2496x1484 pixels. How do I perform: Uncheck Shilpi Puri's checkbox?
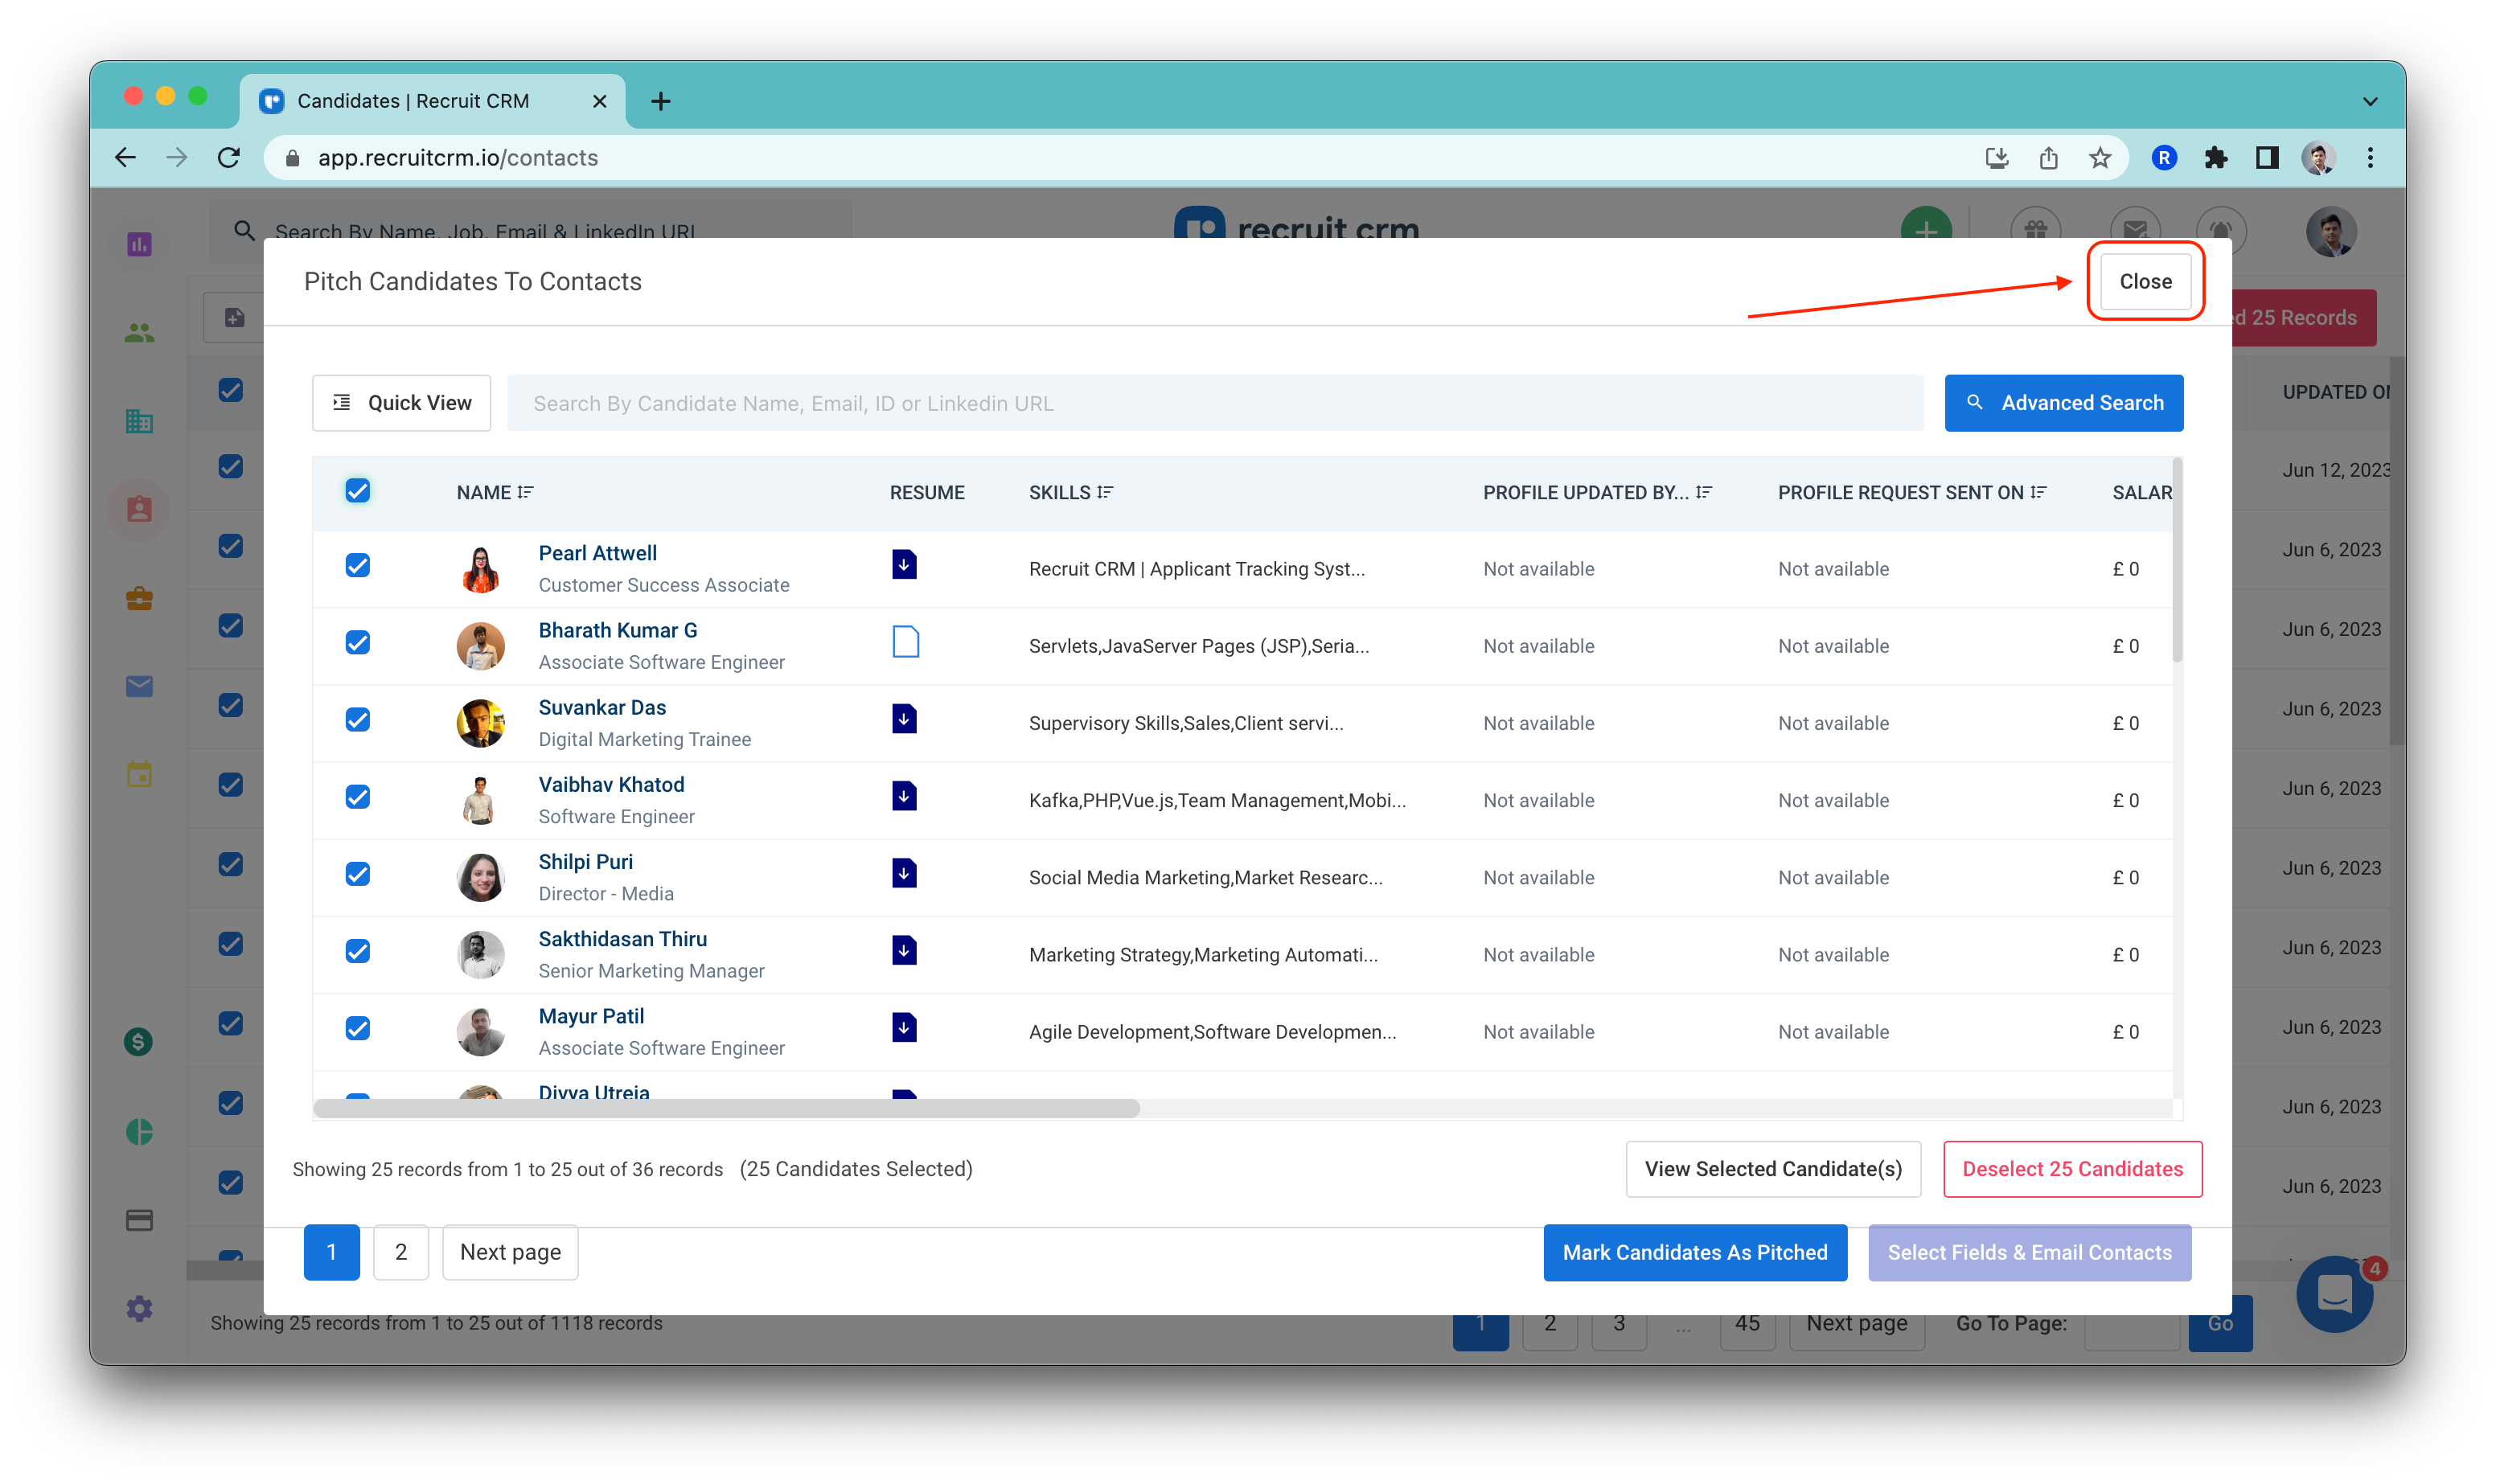(x=357, y=874)
